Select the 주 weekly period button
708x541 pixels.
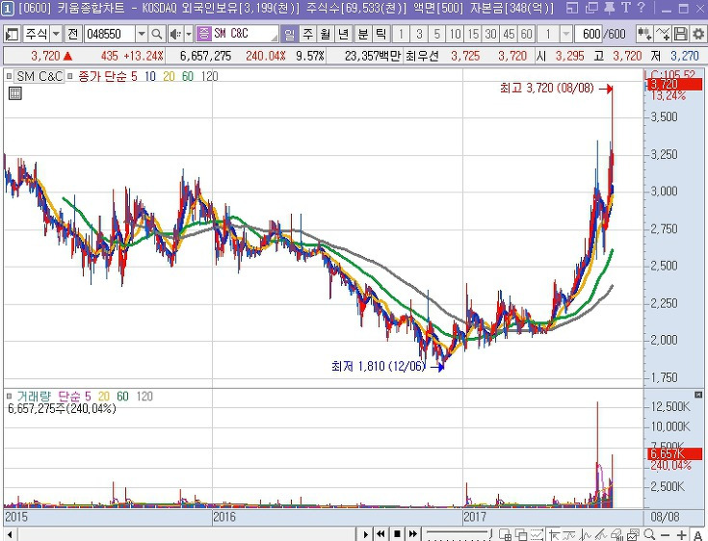(307, 34)
